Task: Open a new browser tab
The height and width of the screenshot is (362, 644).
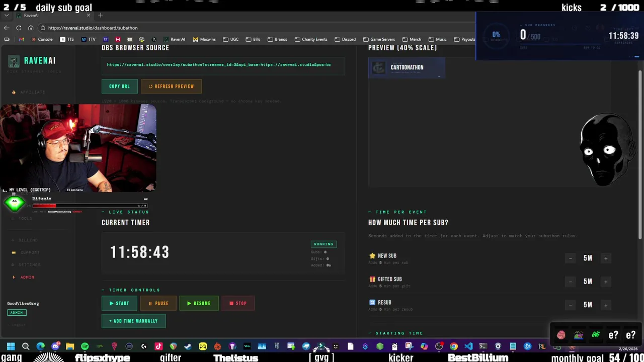Action: coord(100,16)
